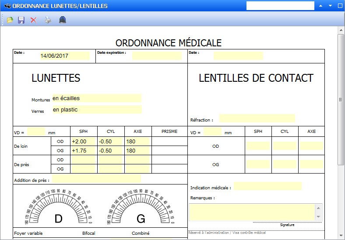345x240 pixels.
Task: Click the blue siren alert icon
Action: tap(63, 20)
